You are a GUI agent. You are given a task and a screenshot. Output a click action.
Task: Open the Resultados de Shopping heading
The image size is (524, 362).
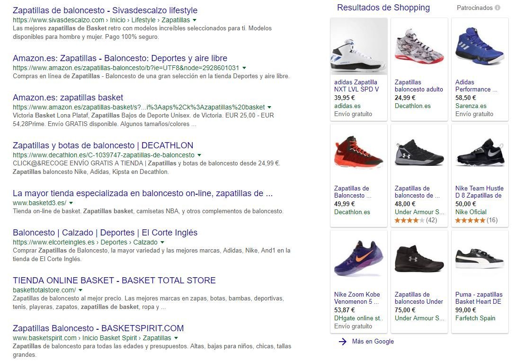(383, 8)
